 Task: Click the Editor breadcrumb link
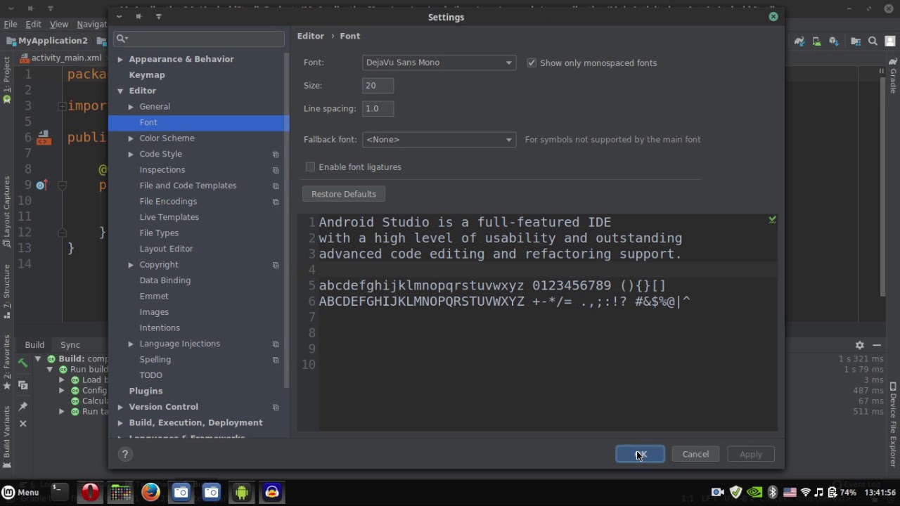pyautogui.click(x=311, y=36)
